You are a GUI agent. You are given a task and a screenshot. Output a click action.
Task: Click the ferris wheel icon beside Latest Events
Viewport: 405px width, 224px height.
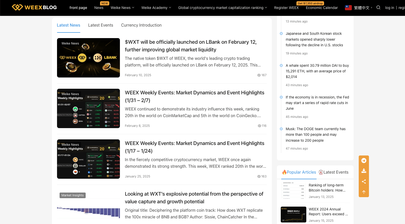click(321, 172)
